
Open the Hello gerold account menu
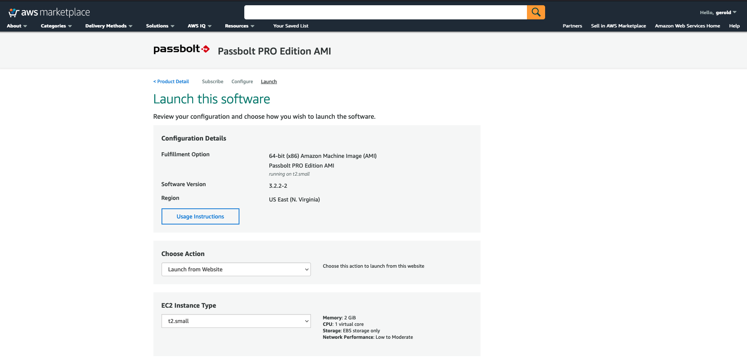(718, 13)
